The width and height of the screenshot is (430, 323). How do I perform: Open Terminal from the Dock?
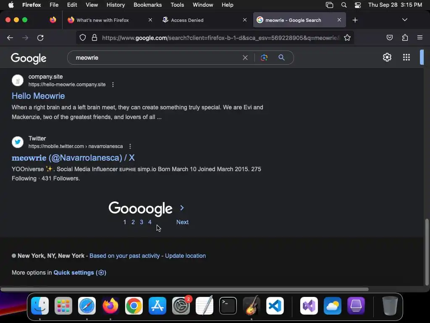pyautogui.click(x=228, y=306)
